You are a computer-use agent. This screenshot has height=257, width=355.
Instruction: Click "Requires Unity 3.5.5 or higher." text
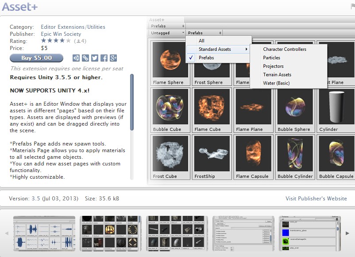56,77
